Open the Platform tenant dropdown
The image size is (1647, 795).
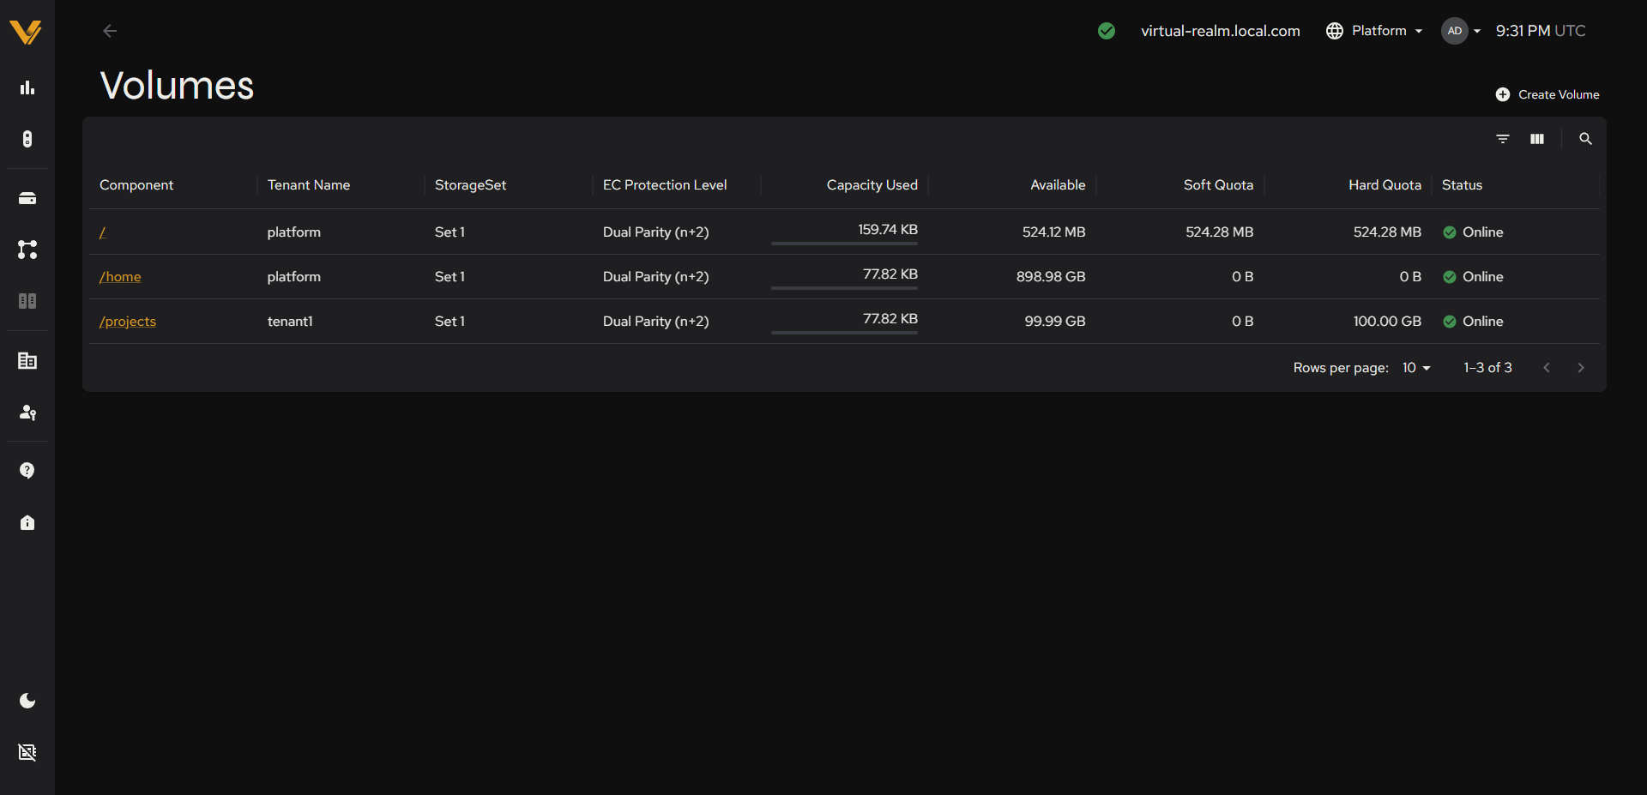coord(1374,31)
